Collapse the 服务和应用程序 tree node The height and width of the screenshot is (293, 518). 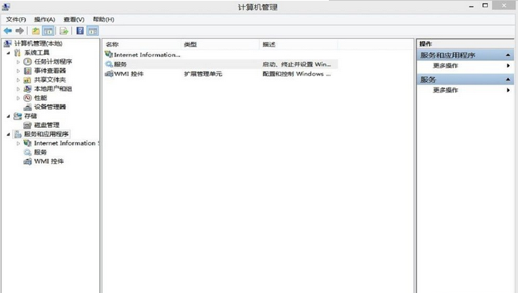coord(8,135)
